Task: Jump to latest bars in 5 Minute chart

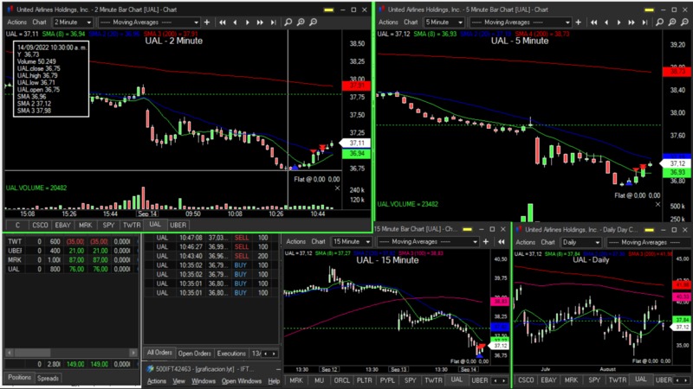Action: (x=643, y=22)
